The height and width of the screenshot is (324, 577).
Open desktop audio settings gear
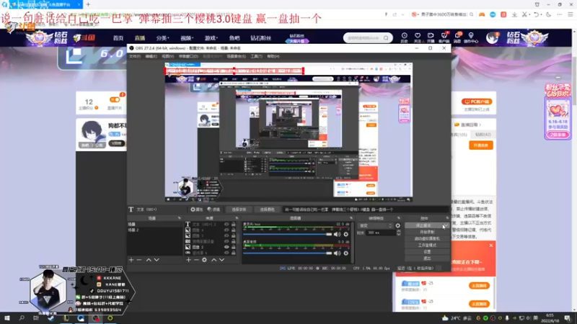346,253
